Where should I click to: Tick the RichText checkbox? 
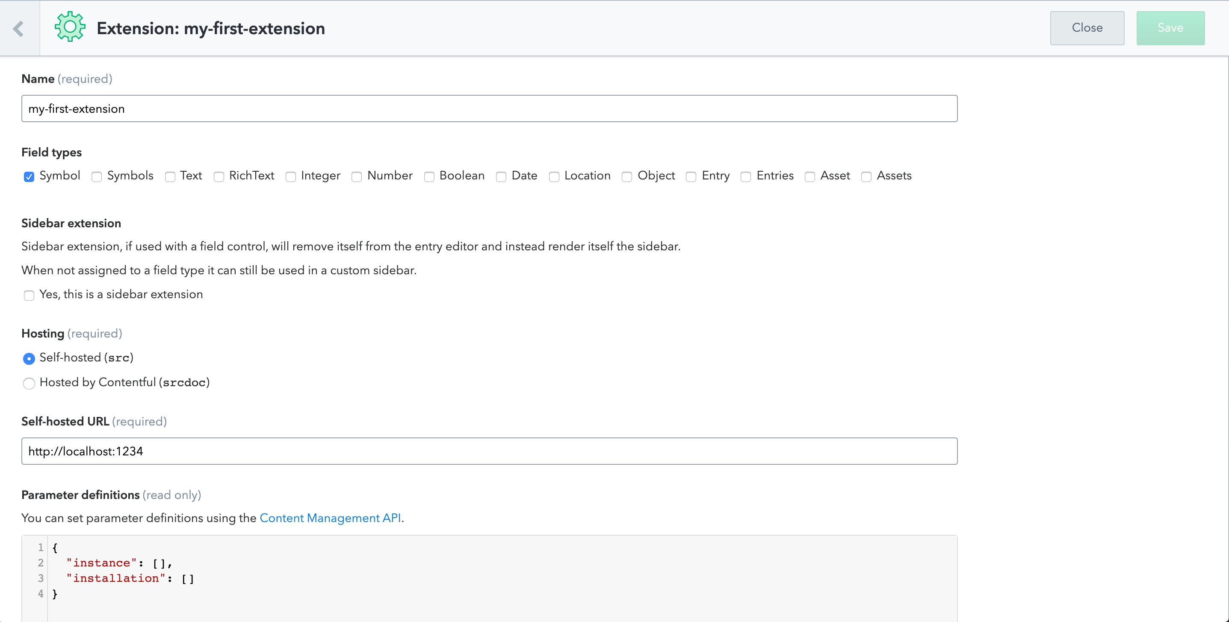tap(219, 177)
